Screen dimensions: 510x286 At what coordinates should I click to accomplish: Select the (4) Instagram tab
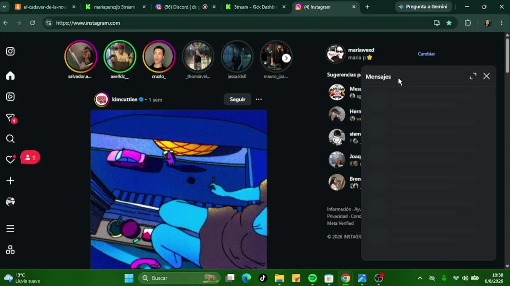click(x=326, y=7)
